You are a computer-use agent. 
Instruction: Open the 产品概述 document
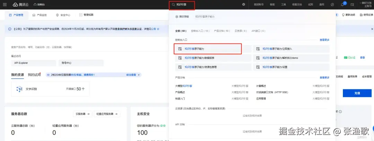coord(180,92)
